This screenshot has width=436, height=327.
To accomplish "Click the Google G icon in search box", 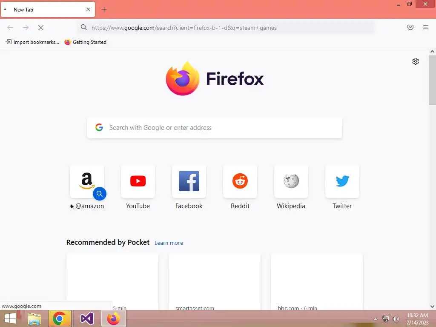I will click(99, 127).
